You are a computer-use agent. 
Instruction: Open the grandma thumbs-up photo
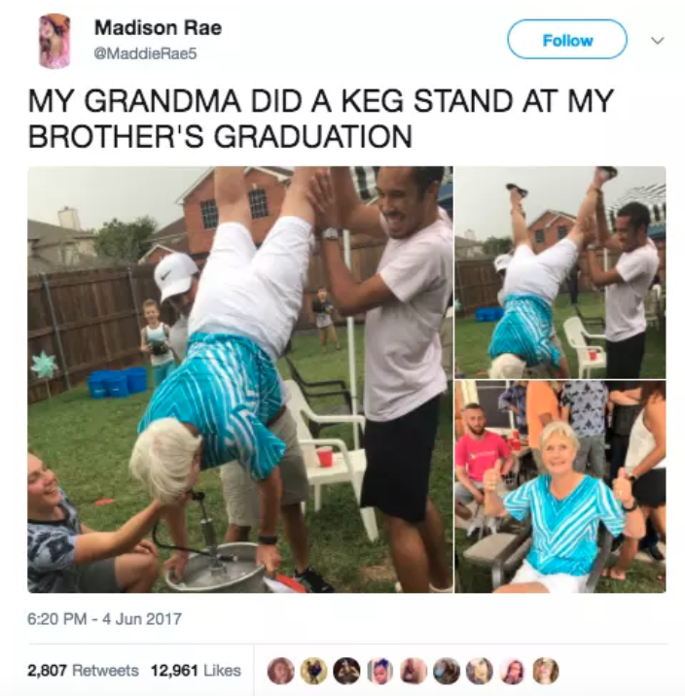point(560,487)
